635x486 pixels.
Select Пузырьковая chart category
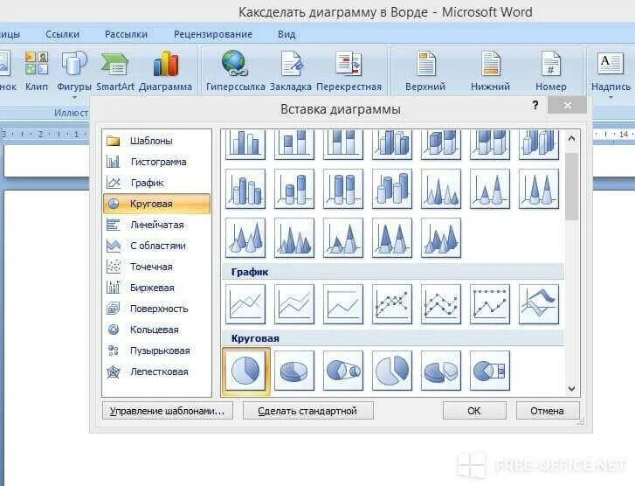tap(156, 351)
